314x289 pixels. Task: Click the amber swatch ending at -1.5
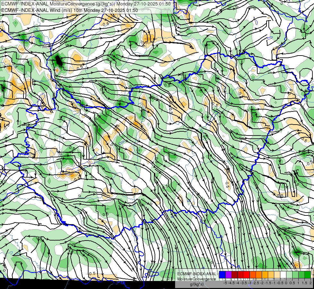coord(265,275)
